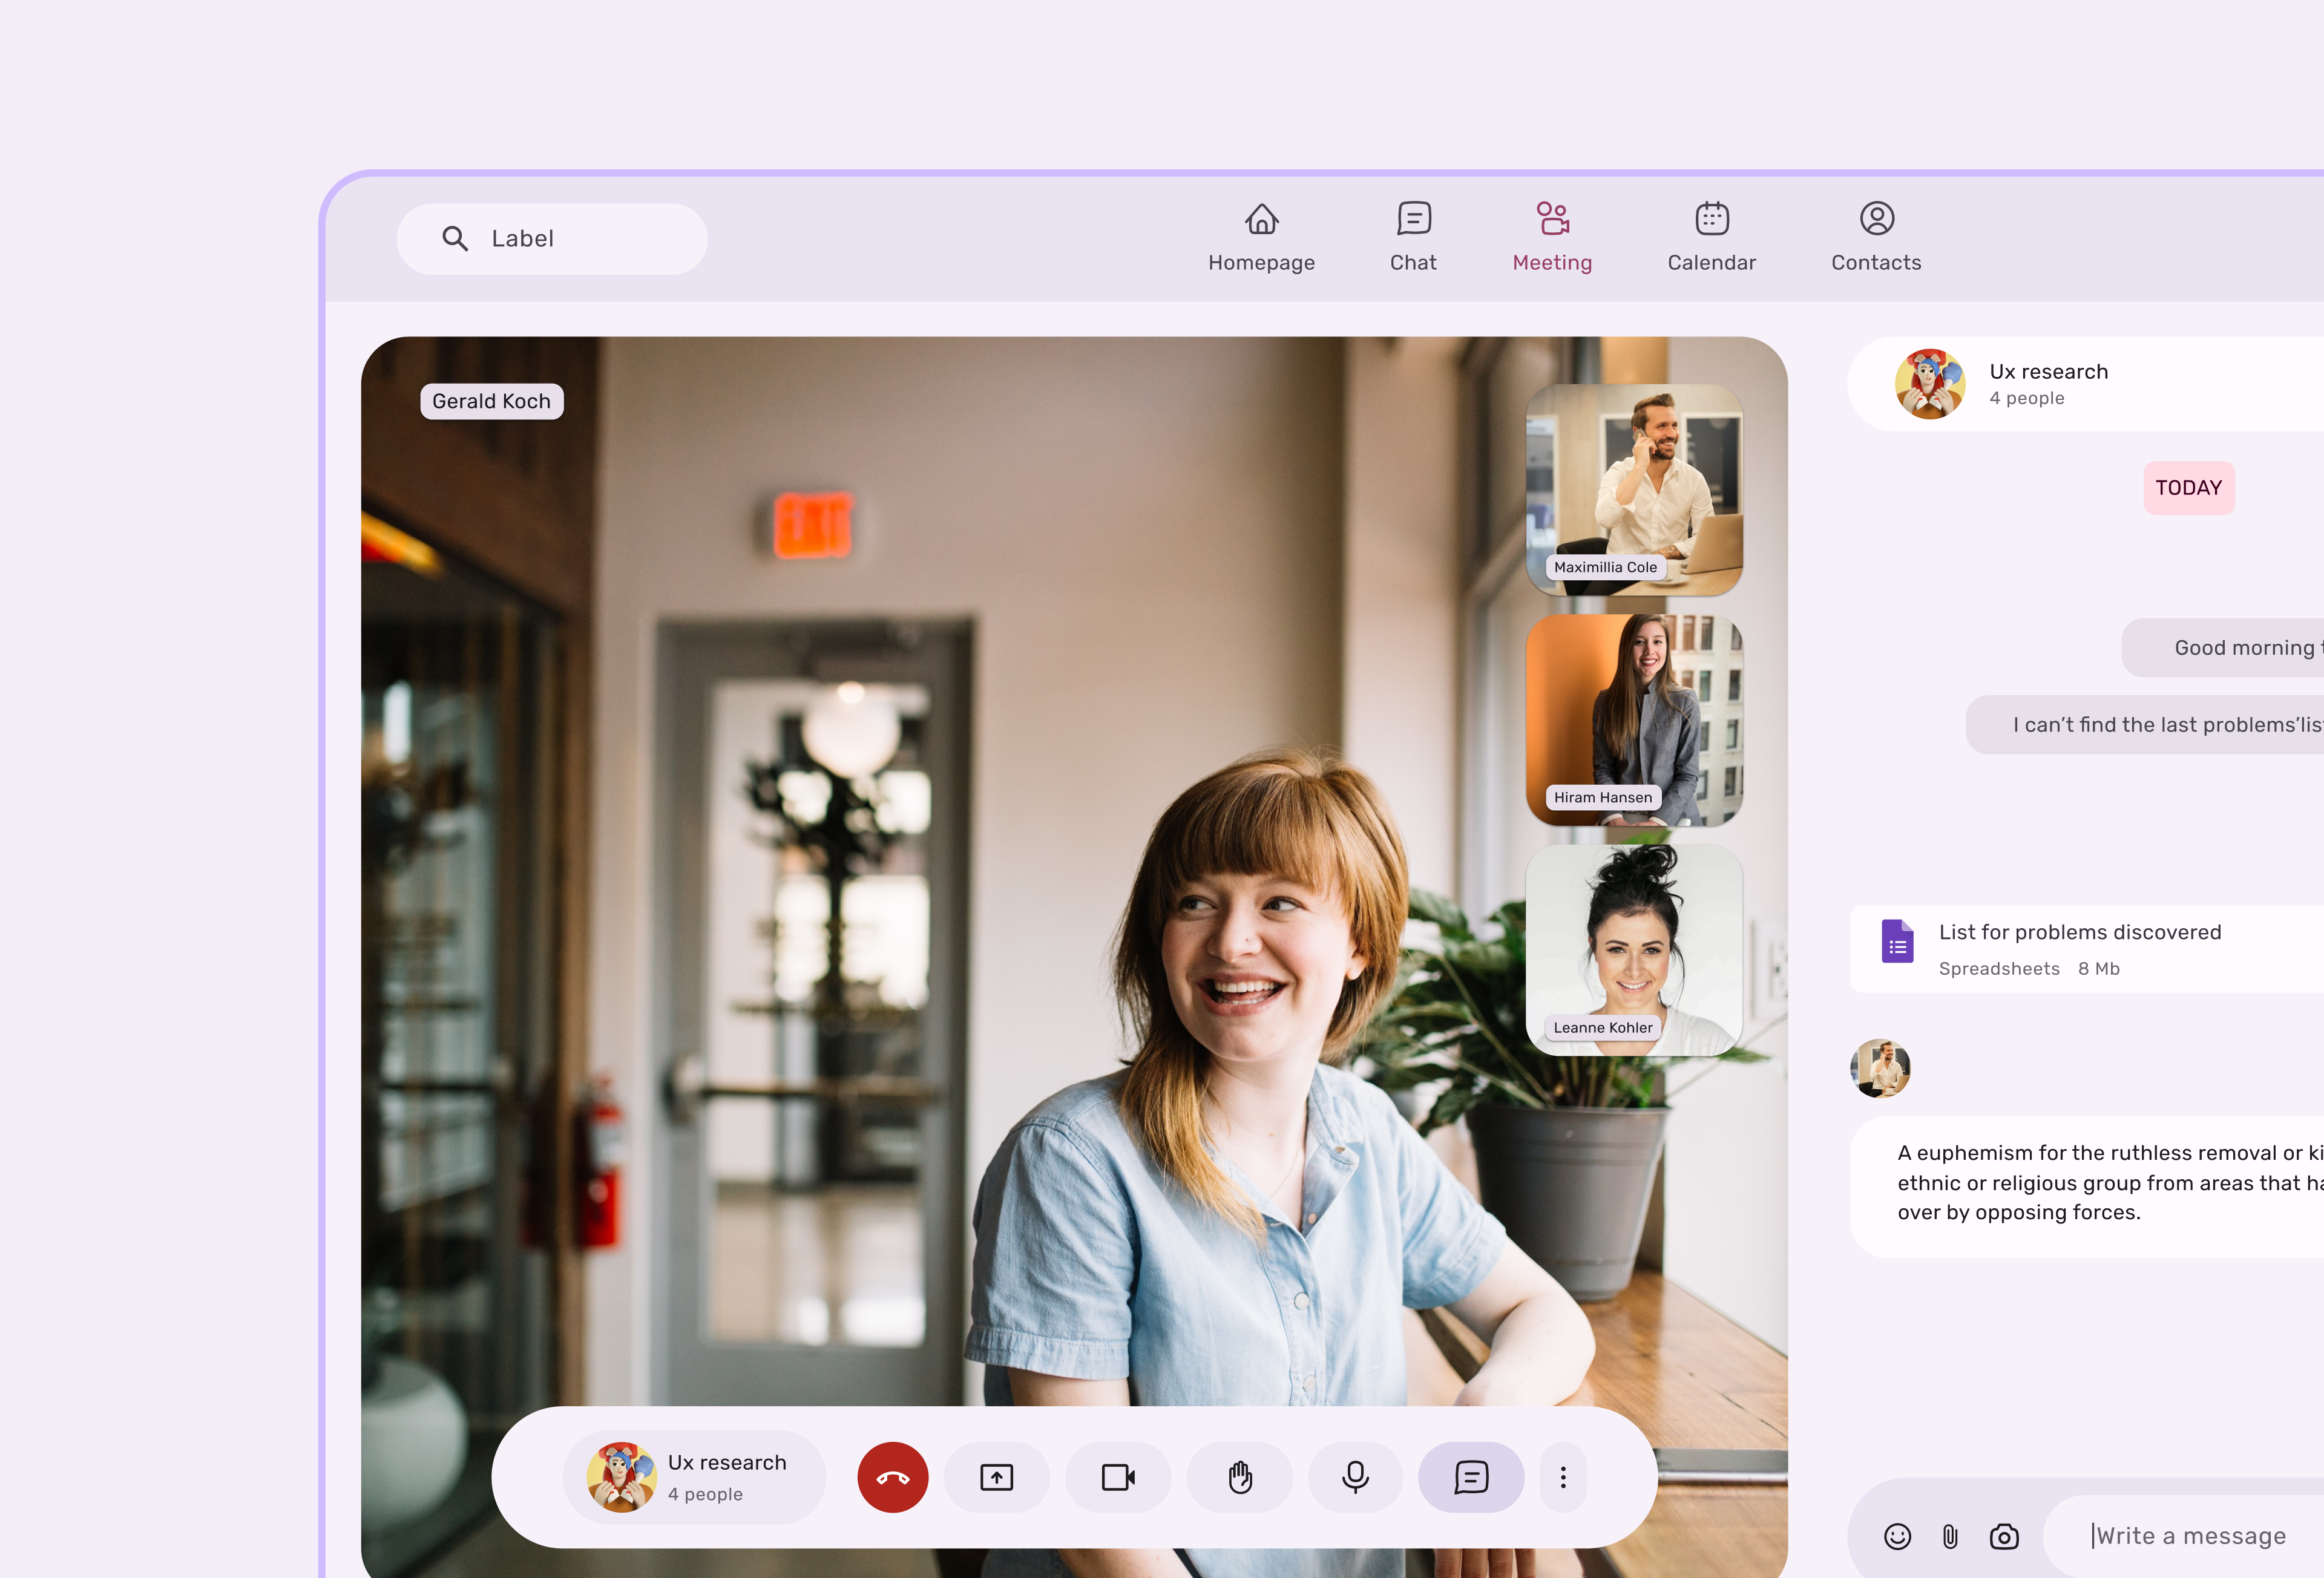This screenshot has width=2324, height=1578.
Task: Go to the Contacts tab
Action: tap(1876, 238)
